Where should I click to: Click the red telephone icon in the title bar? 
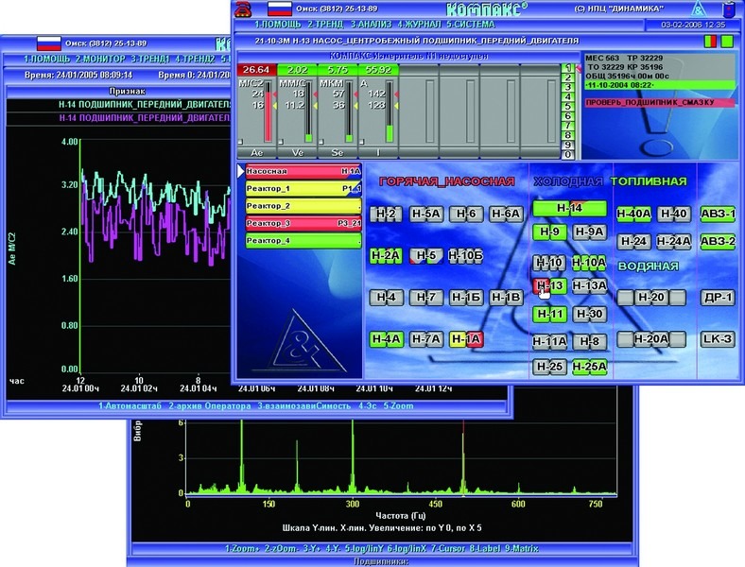(x=243, y=9)
